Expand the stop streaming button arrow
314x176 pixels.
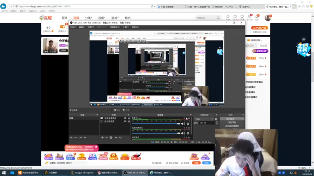click(x=242, y=119)
